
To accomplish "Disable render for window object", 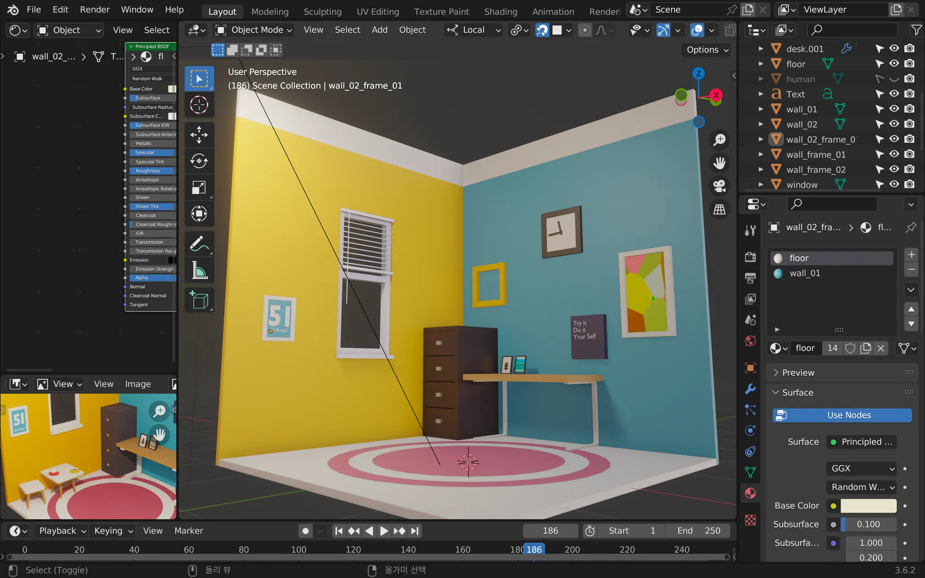I will 910,184.
